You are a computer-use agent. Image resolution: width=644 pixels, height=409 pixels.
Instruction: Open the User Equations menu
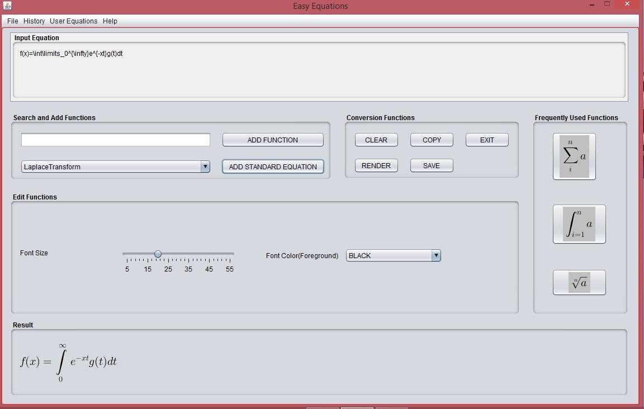73,21
